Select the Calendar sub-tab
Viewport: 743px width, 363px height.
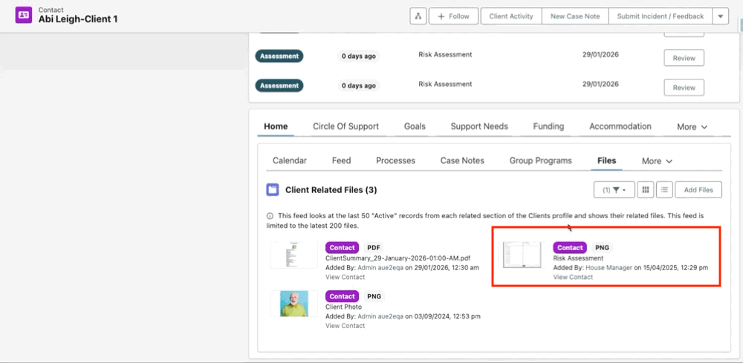pos(289,160)
